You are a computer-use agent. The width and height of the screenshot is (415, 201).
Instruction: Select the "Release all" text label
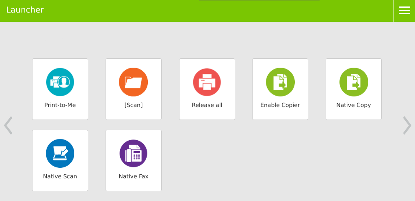(207, 105)
